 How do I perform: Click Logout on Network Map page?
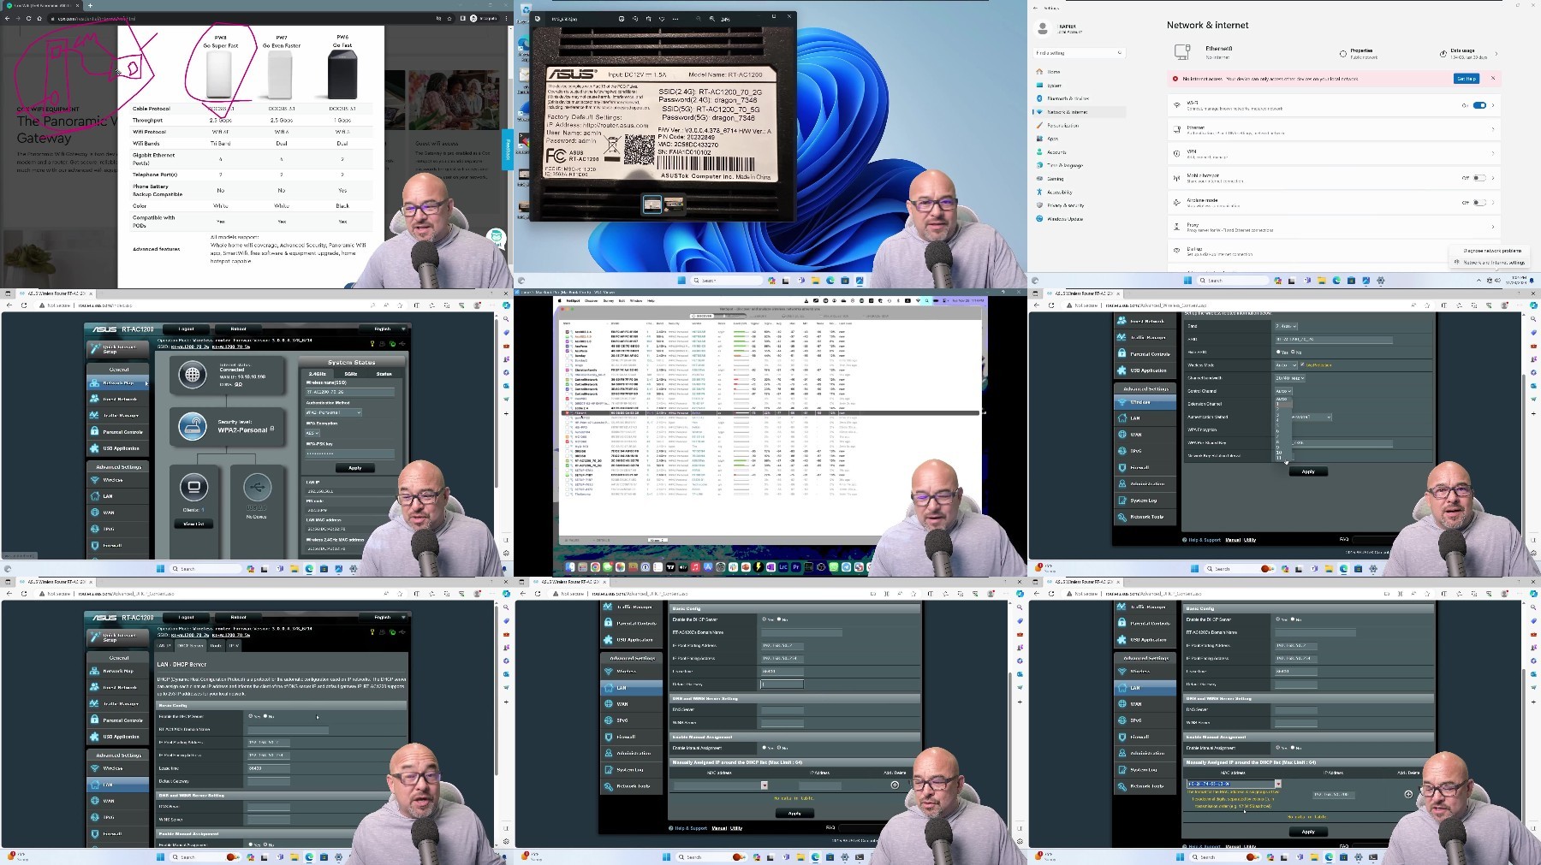186,329
